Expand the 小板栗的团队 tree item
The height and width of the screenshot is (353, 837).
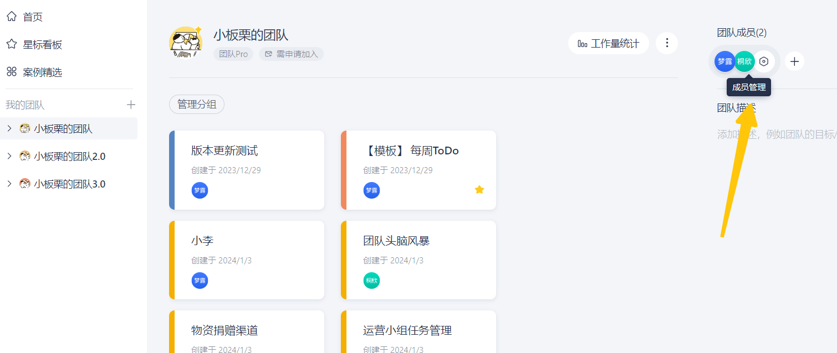(x=9, y=128)
